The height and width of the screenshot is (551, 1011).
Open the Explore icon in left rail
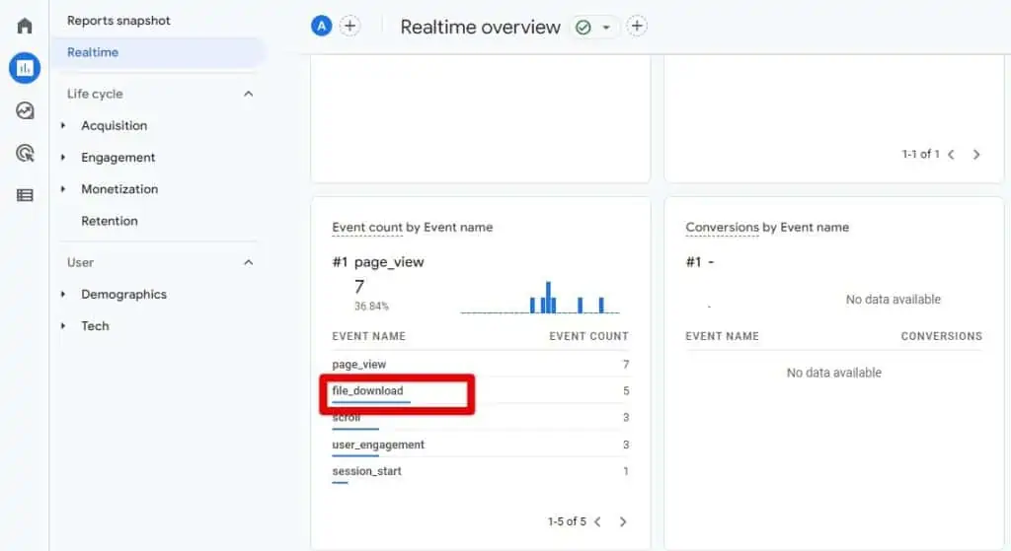coord(25,110)
